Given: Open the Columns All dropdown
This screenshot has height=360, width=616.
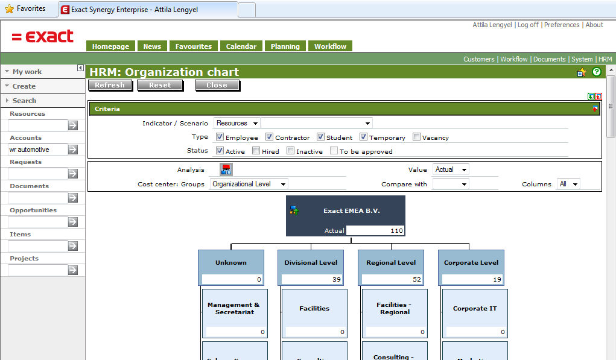Looking at the screenshot, I should [568, 184].
